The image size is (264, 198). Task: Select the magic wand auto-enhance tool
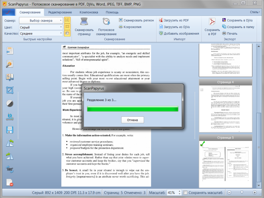(10, 64)
